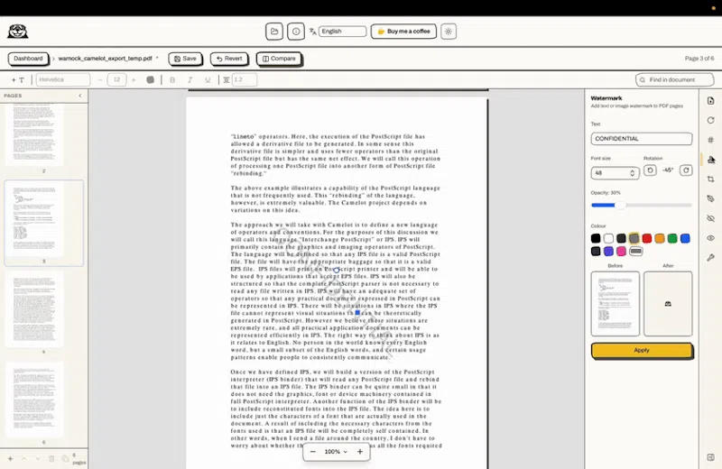Image resolution: width=722 pixels, height=469 pixels.
Task: Open the info icon button
Action: (x=296, y=32)
